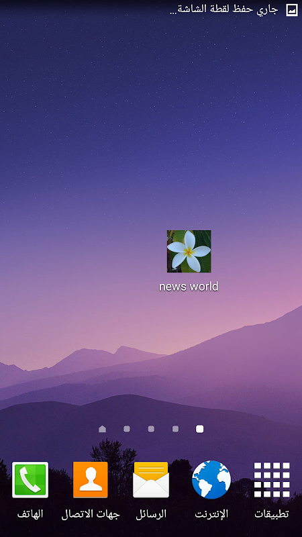The image size is (302, 537).
Task: Select the active fifth page indicator
Action: 199,429
